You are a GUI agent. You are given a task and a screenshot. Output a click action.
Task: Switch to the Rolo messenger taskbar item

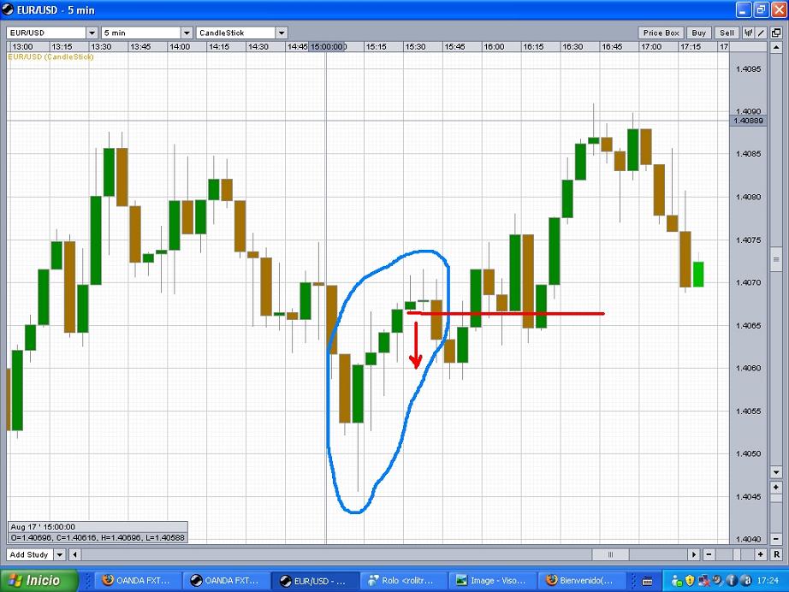tap(402, 581)
